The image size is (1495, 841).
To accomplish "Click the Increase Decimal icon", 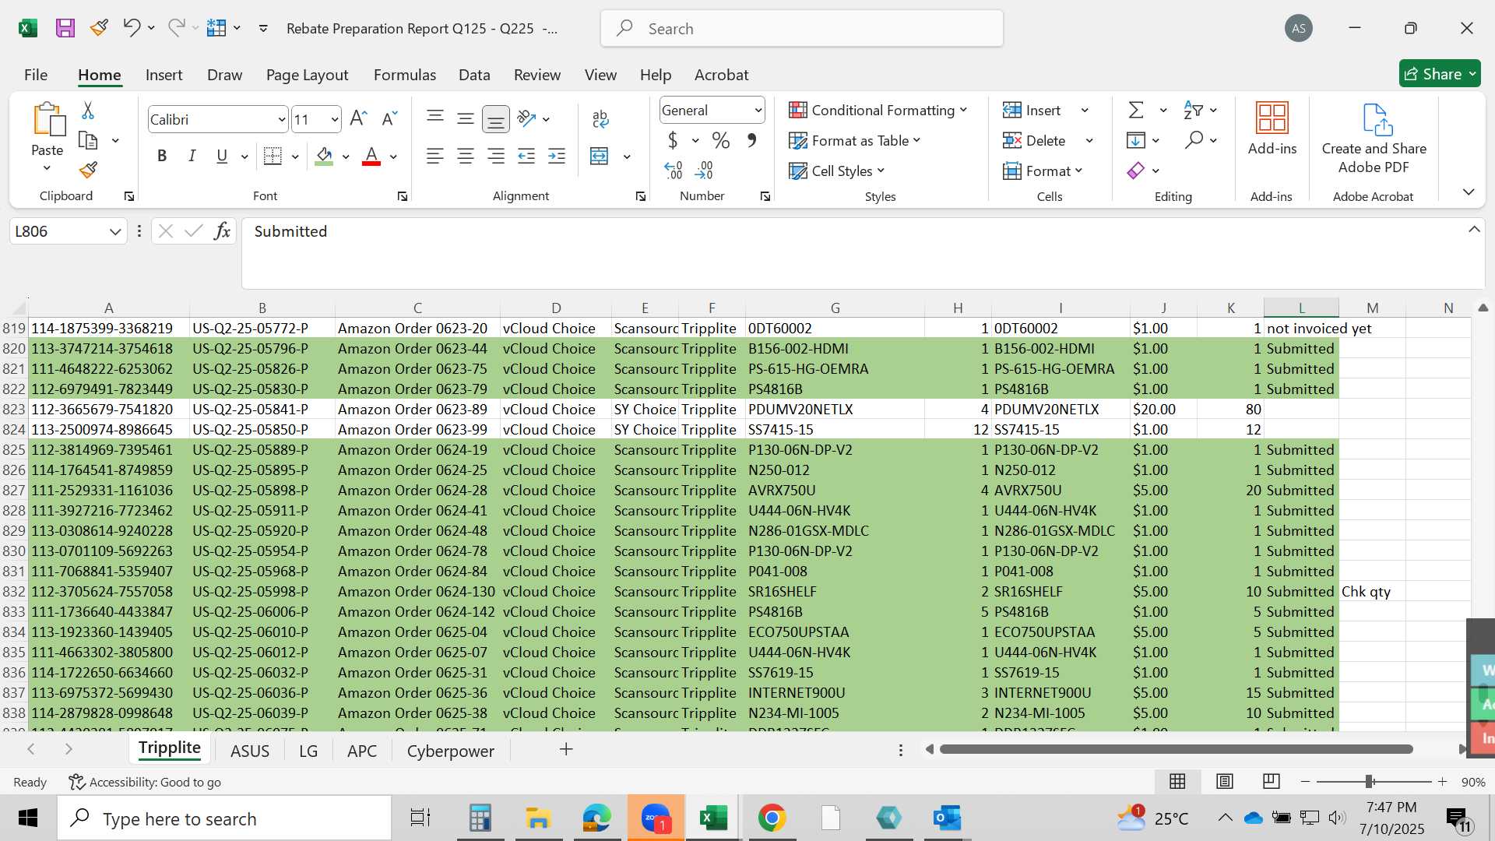I will [x=674, y=170].
